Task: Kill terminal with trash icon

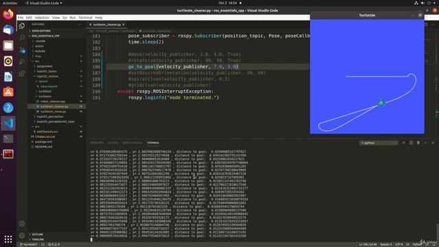Action: [x=418, y=143]
